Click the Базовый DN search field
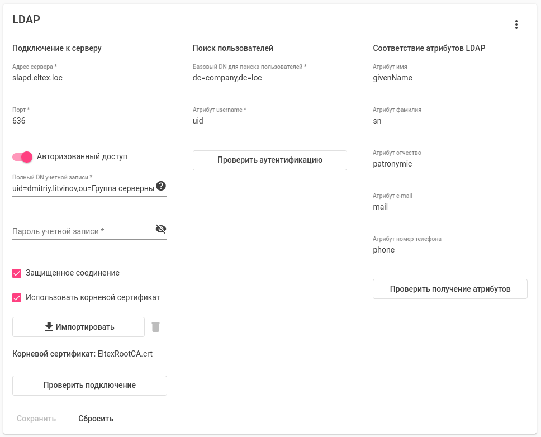541x437 pixels. point(270,78)
